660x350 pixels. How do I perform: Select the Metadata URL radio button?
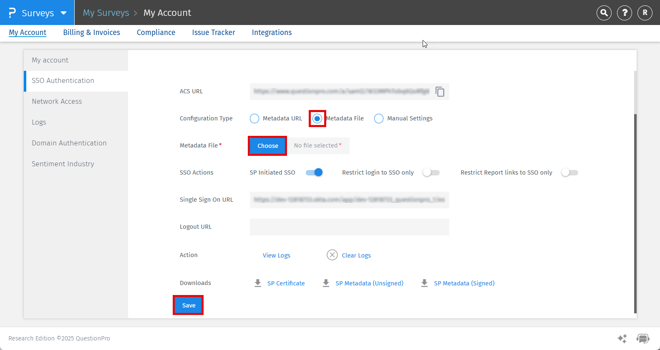(x=254, y=119)
